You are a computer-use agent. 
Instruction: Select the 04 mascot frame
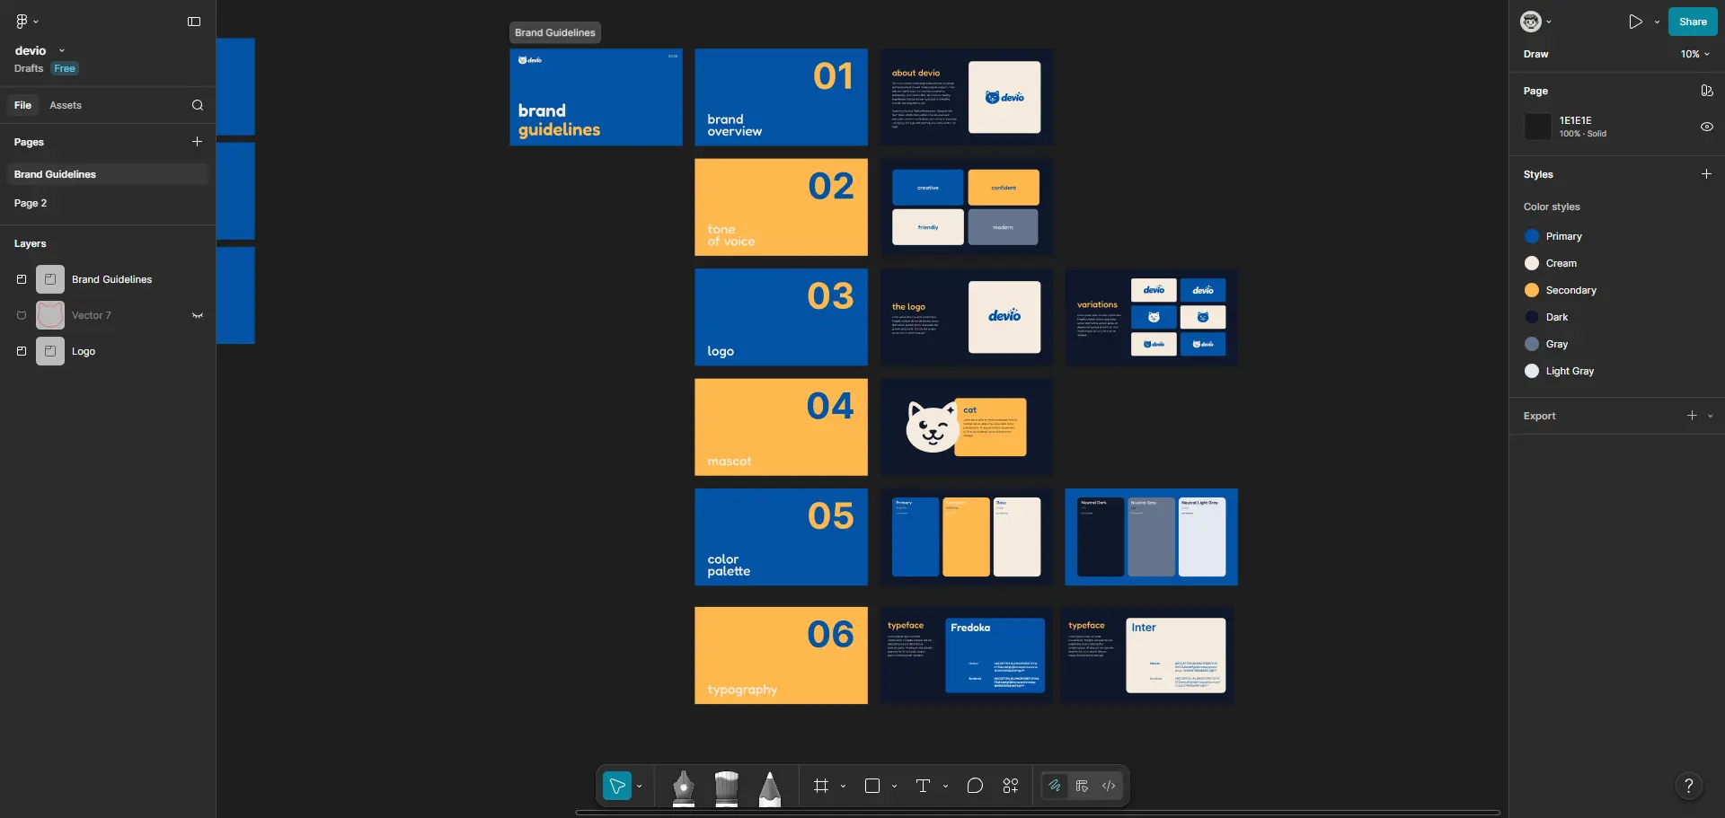781,427
